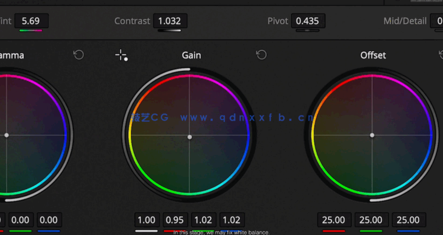Image resolution: width=443 pixels, height=235 pixels.
Task: Click the Gain white point picker icon
Action: 122,55
